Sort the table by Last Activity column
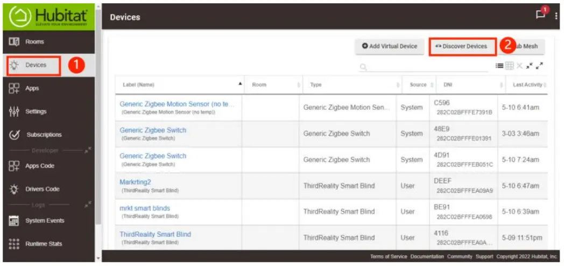 (526, 85)
